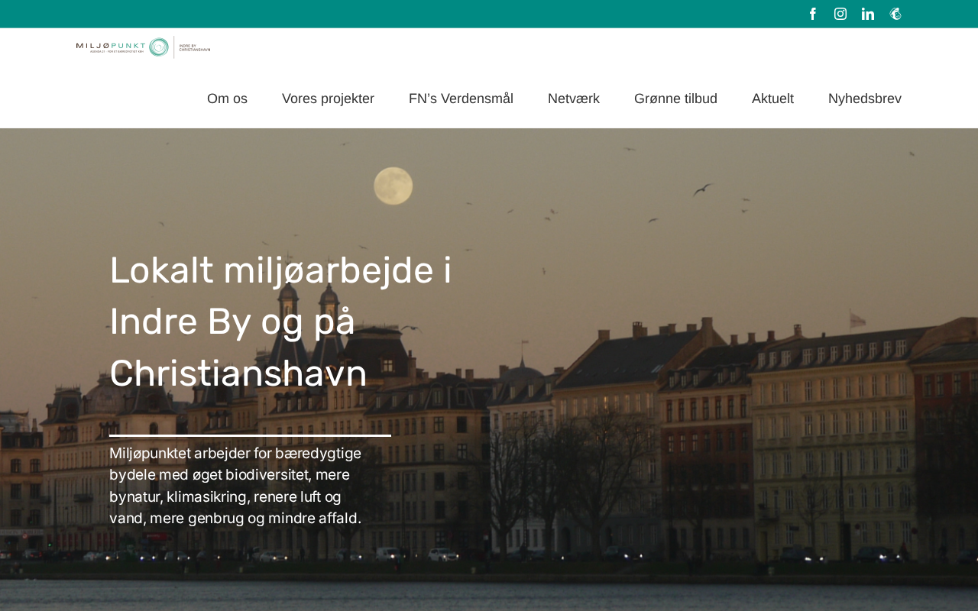Click the Miljøpunktet arbejder description paragraph
The width and height of the screenshot is (978, 611).
click(235, 486)
